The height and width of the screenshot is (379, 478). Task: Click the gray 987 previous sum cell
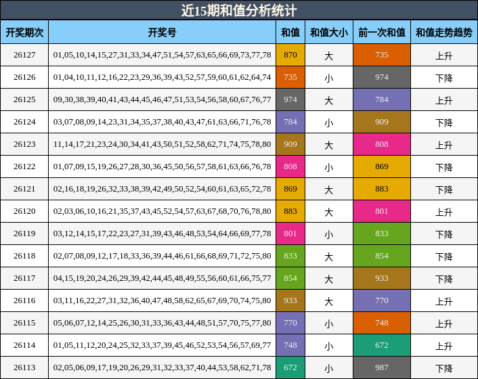(382, 367)
